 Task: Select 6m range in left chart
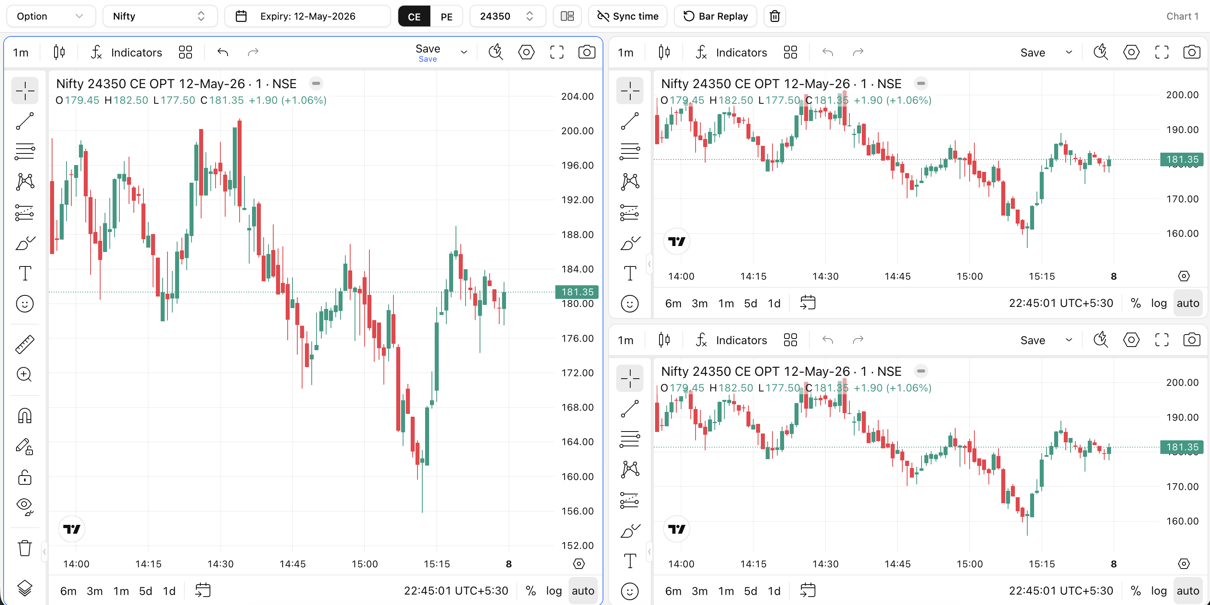pos(68,591)
